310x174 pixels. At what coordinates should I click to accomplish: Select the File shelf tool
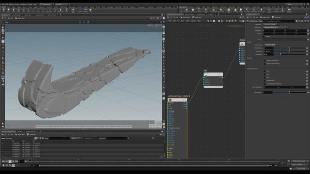(91, 10)
